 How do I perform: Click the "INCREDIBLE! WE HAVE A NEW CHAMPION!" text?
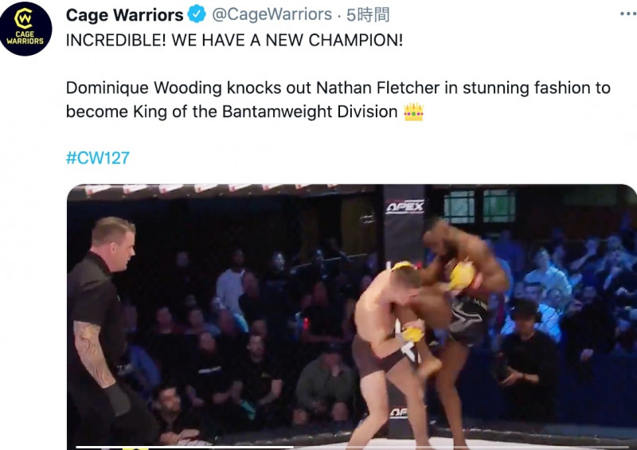(x=234, y=41)
